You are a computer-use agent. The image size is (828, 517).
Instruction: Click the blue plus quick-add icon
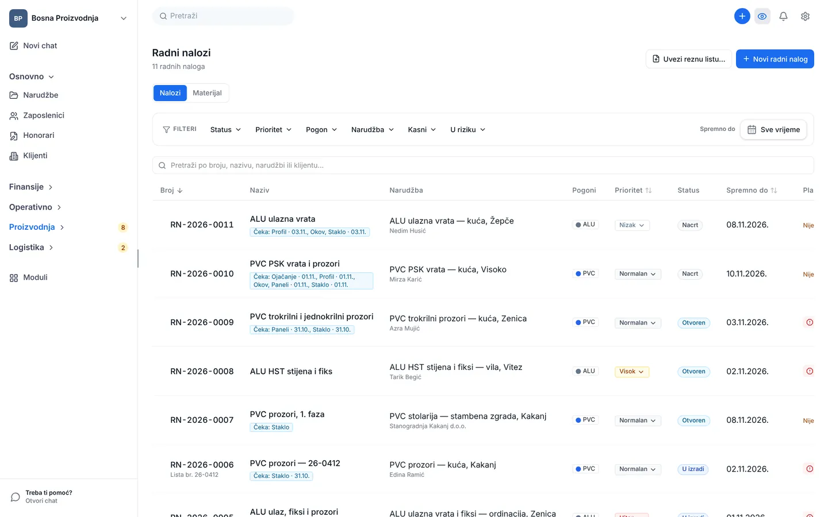point(742,16)
